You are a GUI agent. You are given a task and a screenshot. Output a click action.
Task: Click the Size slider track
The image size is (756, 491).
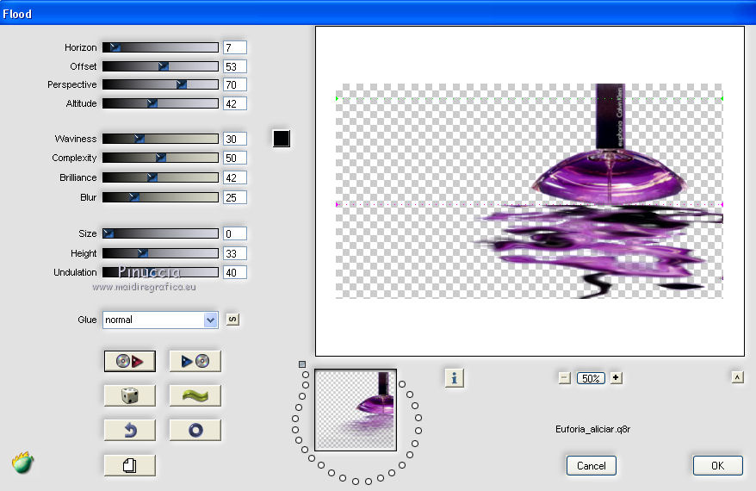coord(160,233)
